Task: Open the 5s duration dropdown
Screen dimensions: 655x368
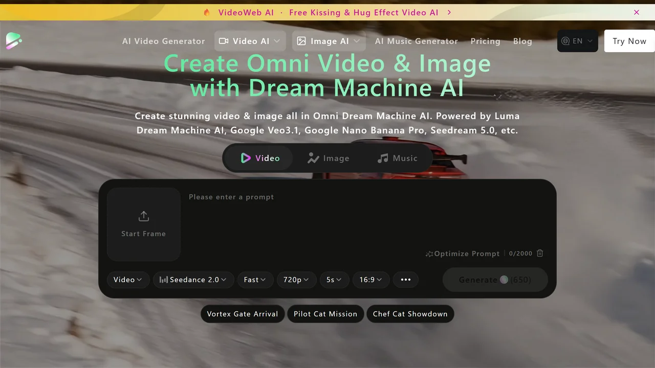Action: (334, 280)
